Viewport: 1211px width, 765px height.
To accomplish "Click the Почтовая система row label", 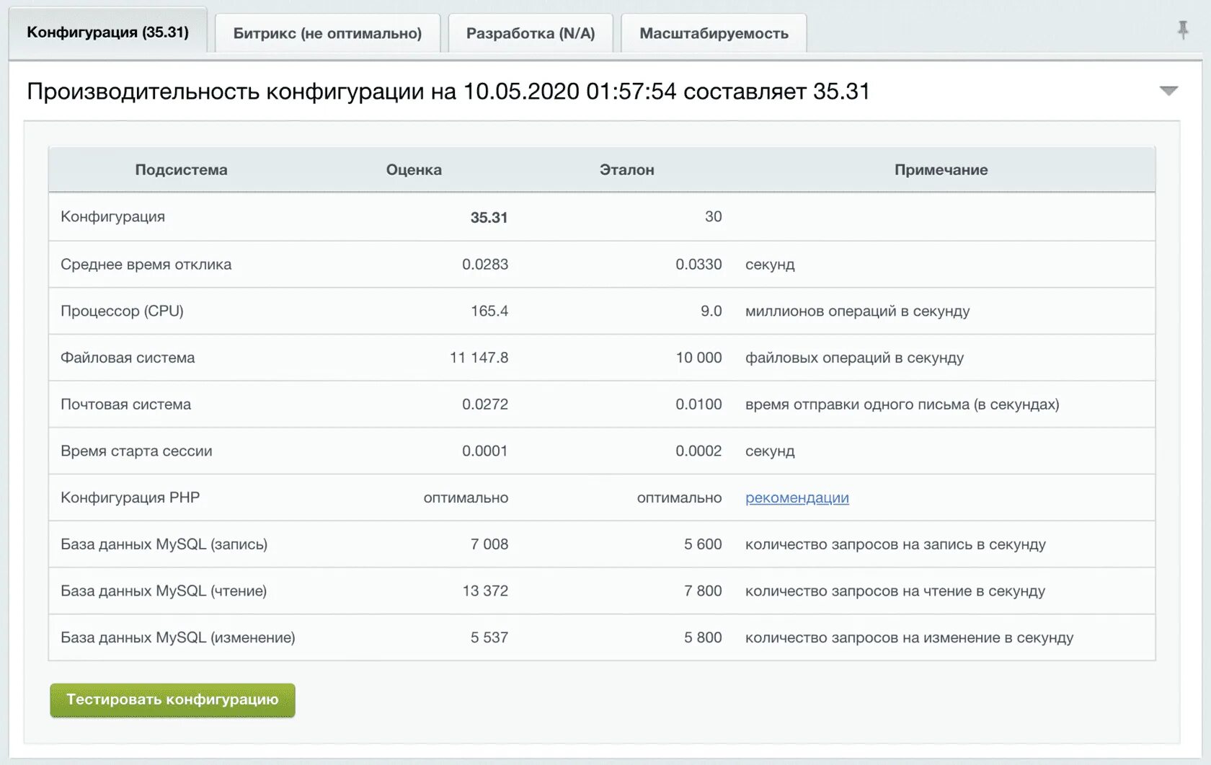I will click(x=125, y=404).
